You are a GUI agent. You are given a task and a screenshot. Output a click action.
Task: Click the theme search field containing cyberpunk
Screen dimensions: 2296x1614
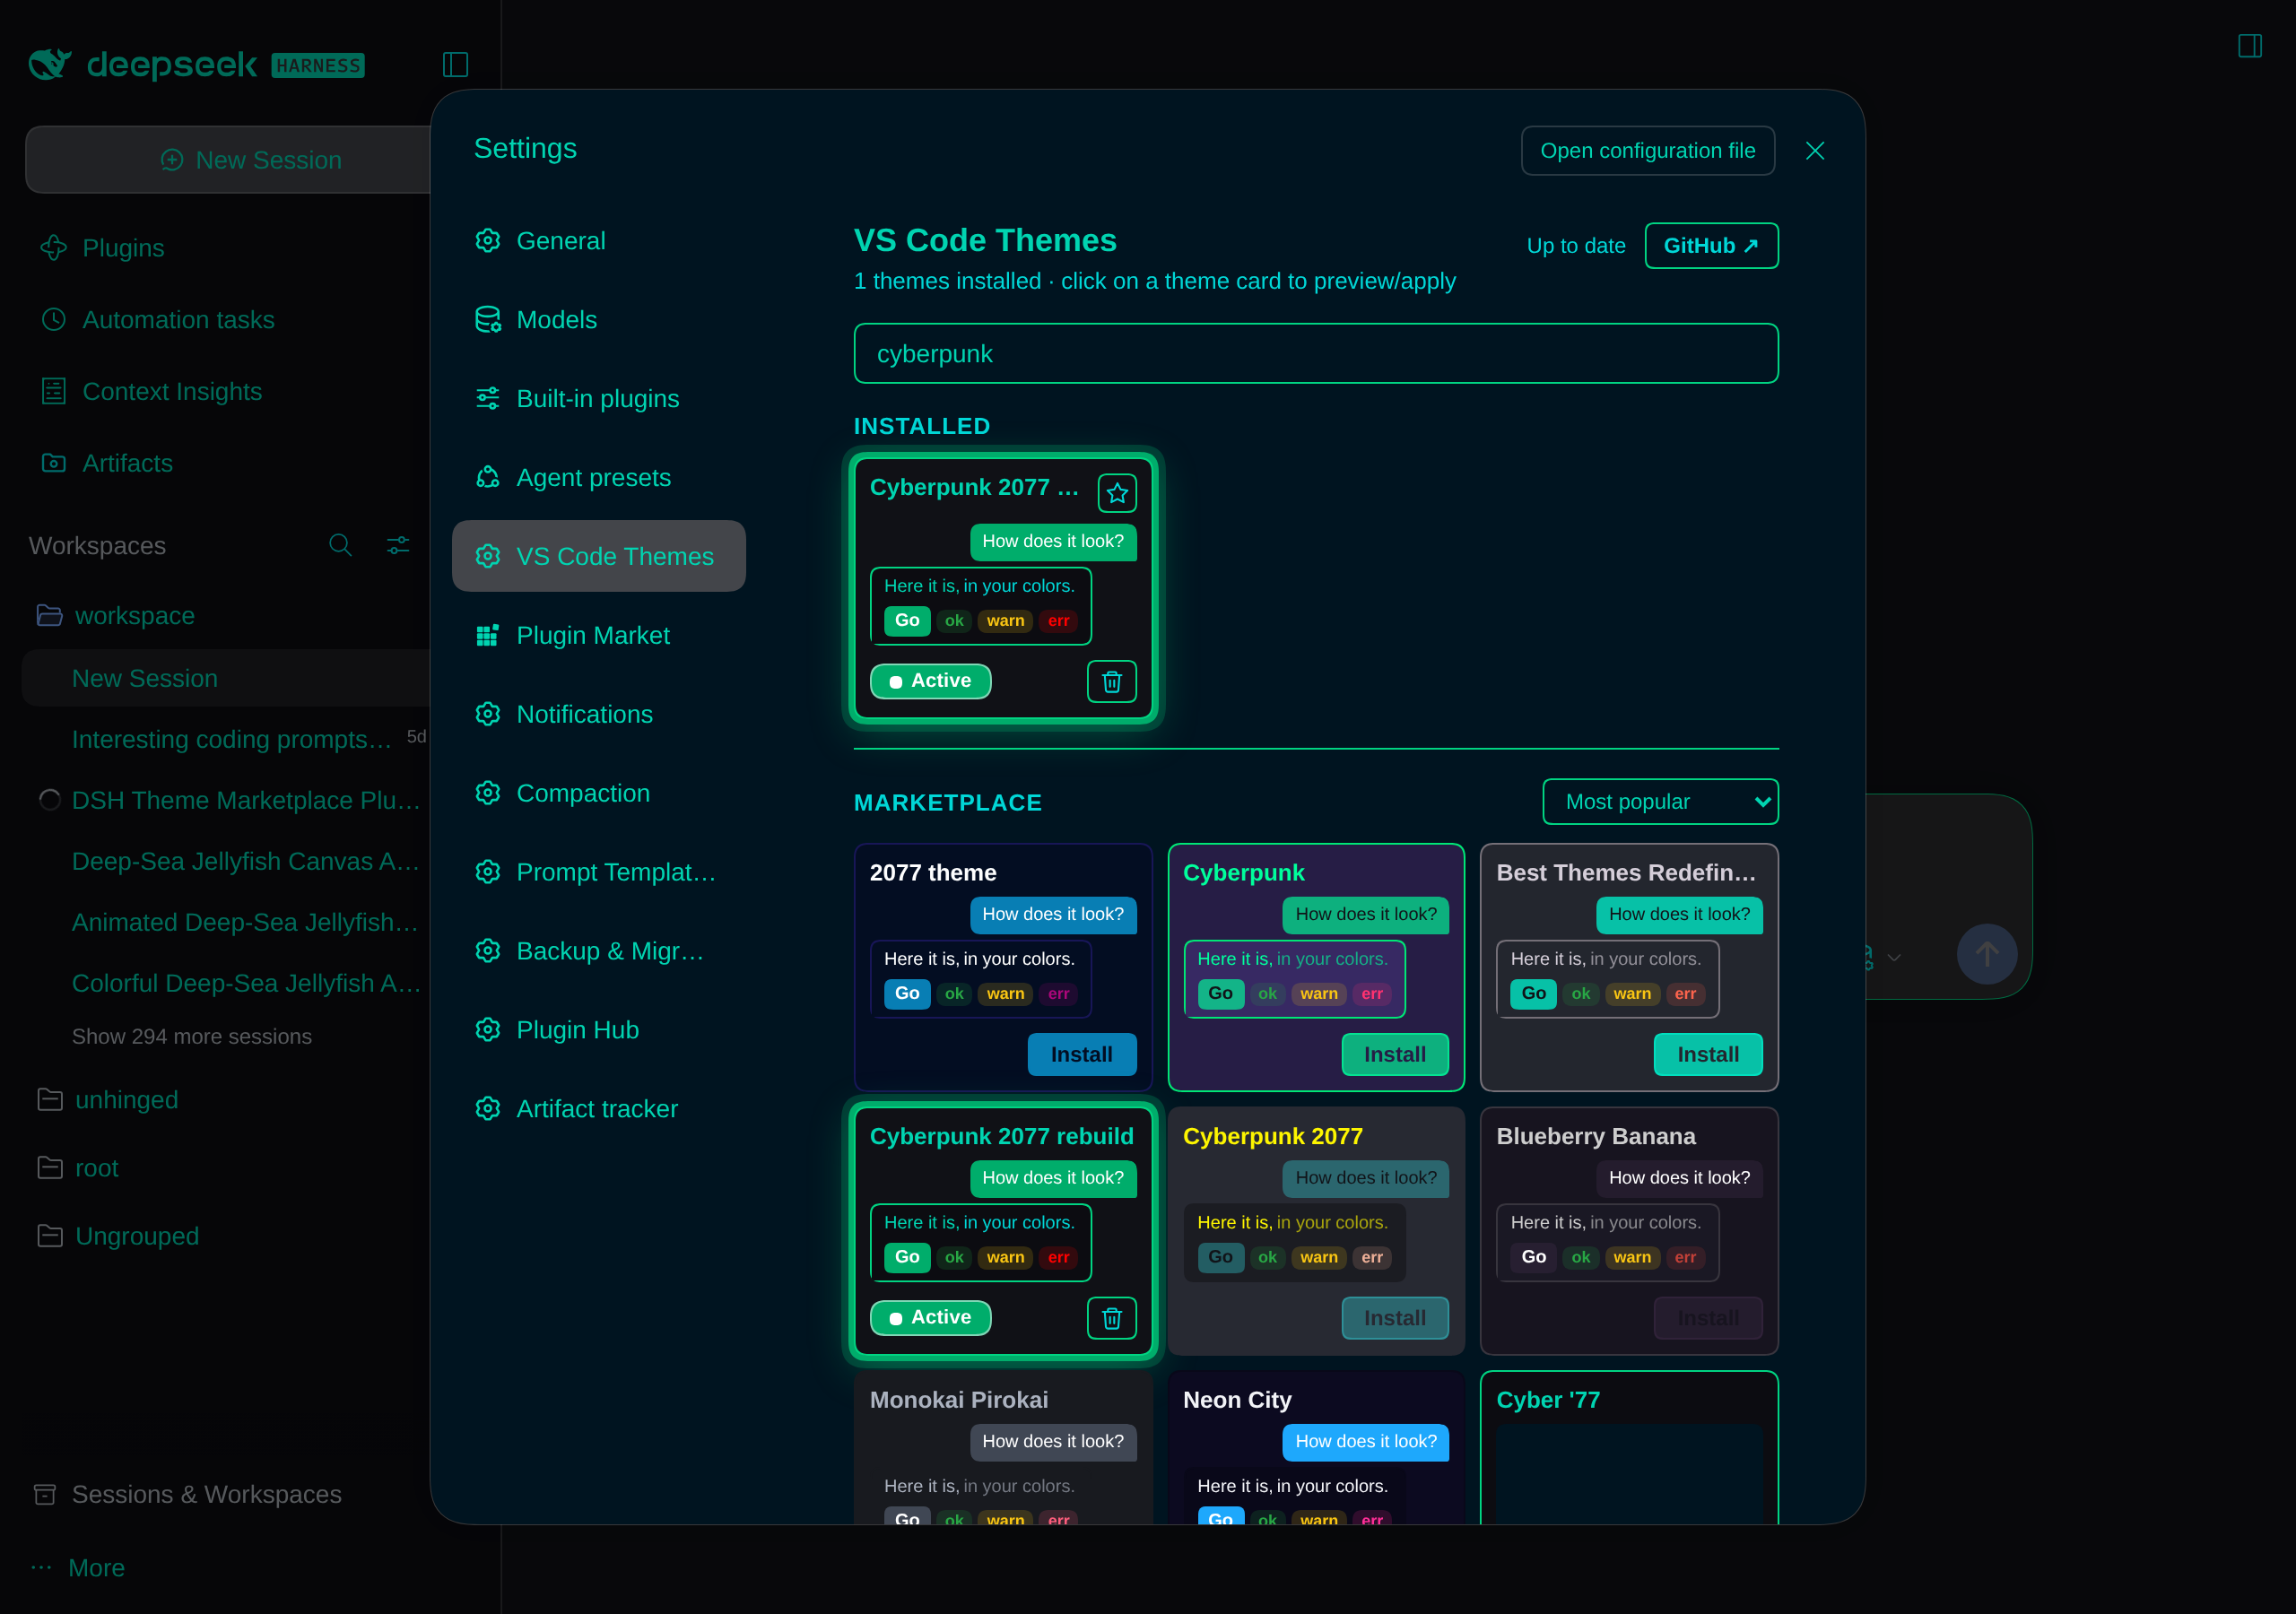[x=1316, y=354]
